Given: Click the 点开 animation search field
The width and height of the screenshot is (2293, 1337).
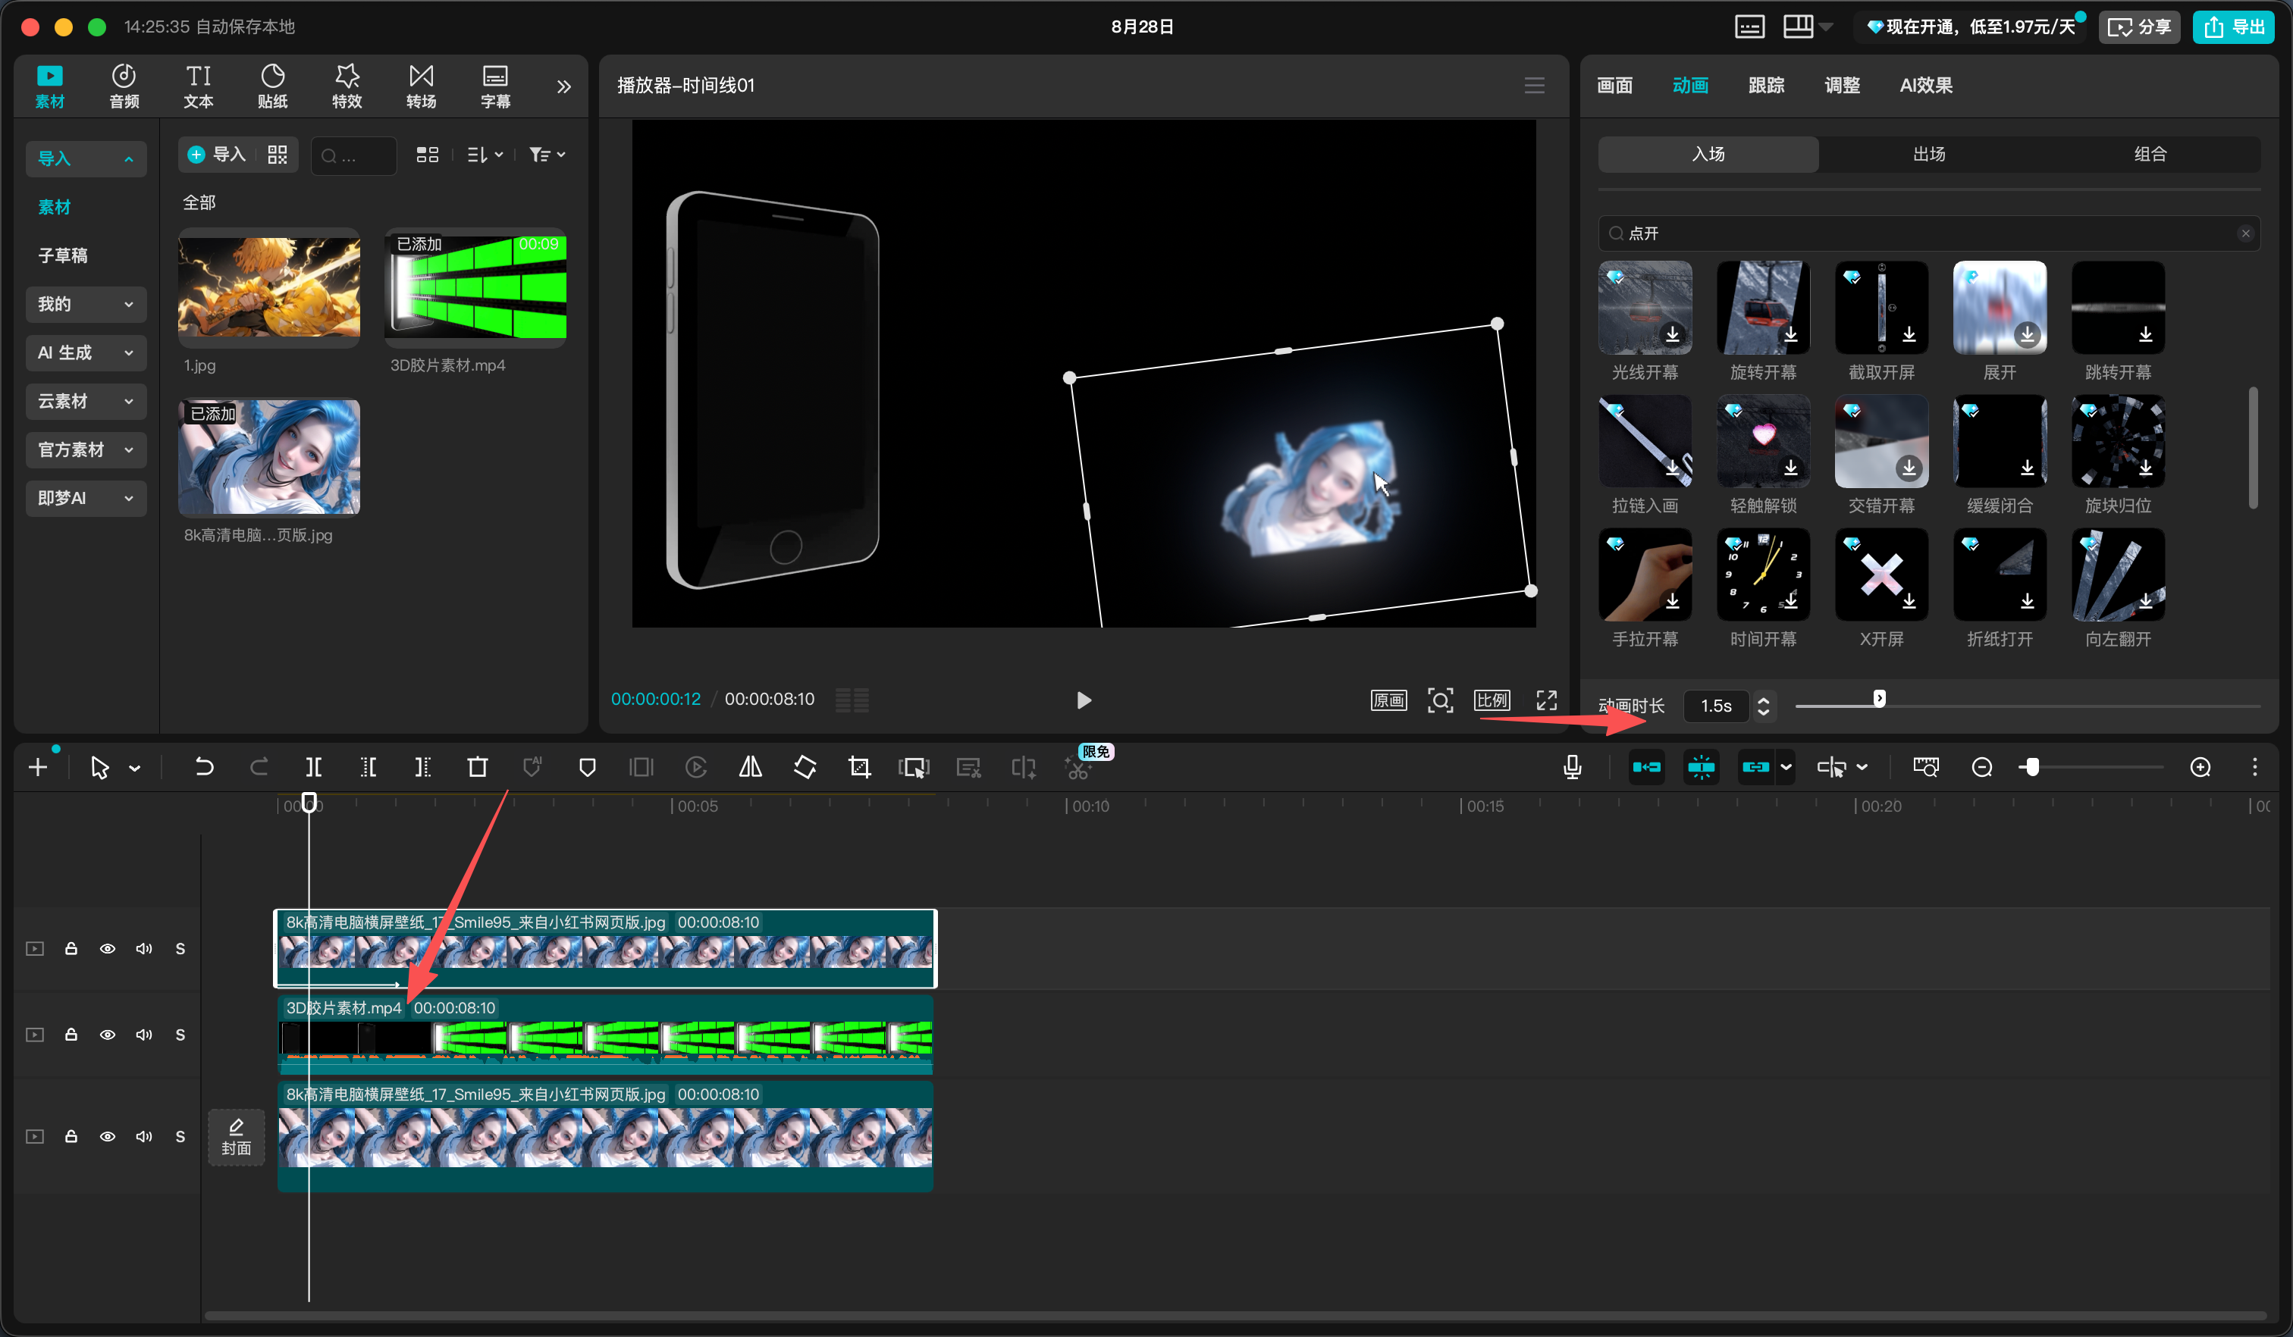Looking at the screenshot, I should [1929, 233].
